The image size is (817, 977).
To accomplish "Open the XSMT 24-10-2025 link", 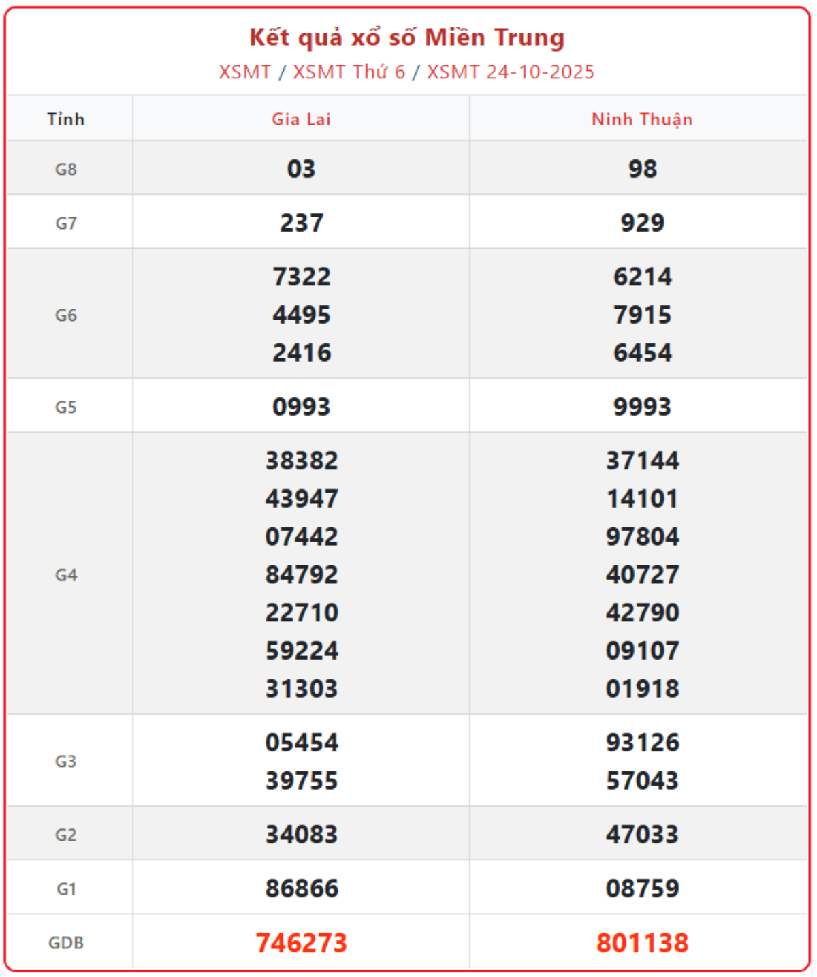I will 510,72.
